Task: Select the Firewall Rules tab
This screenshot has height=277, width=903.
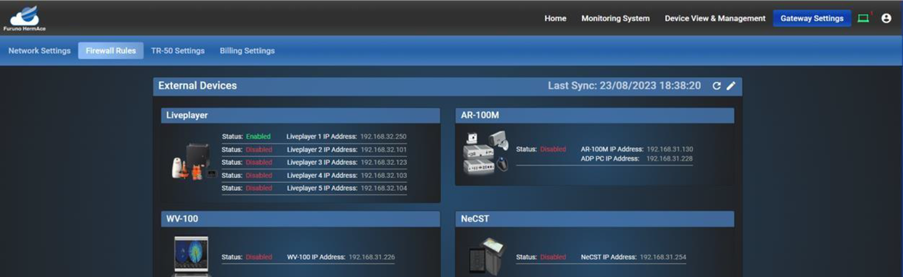Action: tap(111, 50)
